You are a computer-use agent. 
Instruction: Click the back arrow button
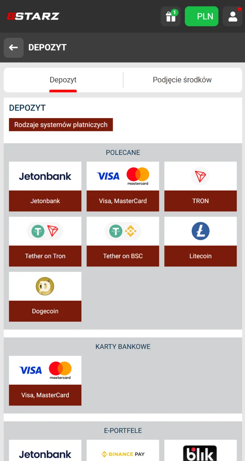[x=13, y=48]
